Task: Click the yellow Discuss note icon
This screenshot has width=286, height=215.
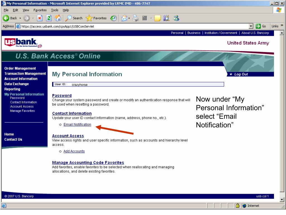Action: point(157,18)
